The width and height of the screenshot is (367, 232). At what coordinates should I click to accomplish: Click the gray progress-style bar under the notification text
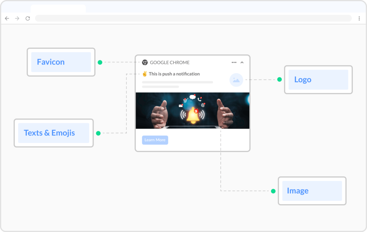(177, 82)
